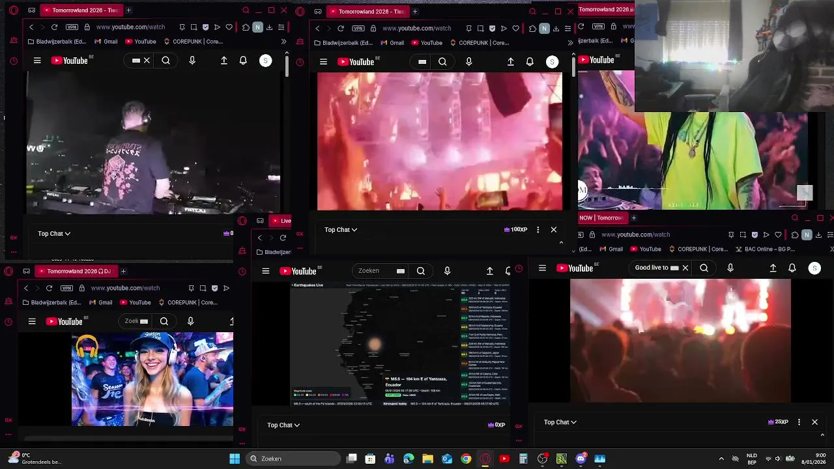
Task: Toggle VPN badge in DJ-booth video window
Action: 72,27
